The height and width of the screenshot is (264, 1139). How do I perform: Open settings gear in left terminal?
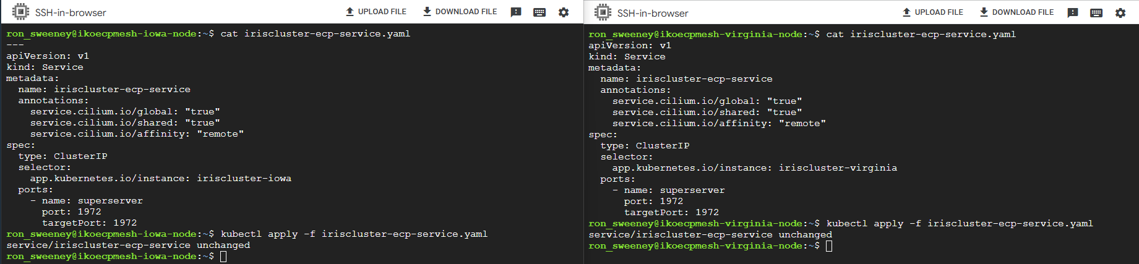coord(564,12)
